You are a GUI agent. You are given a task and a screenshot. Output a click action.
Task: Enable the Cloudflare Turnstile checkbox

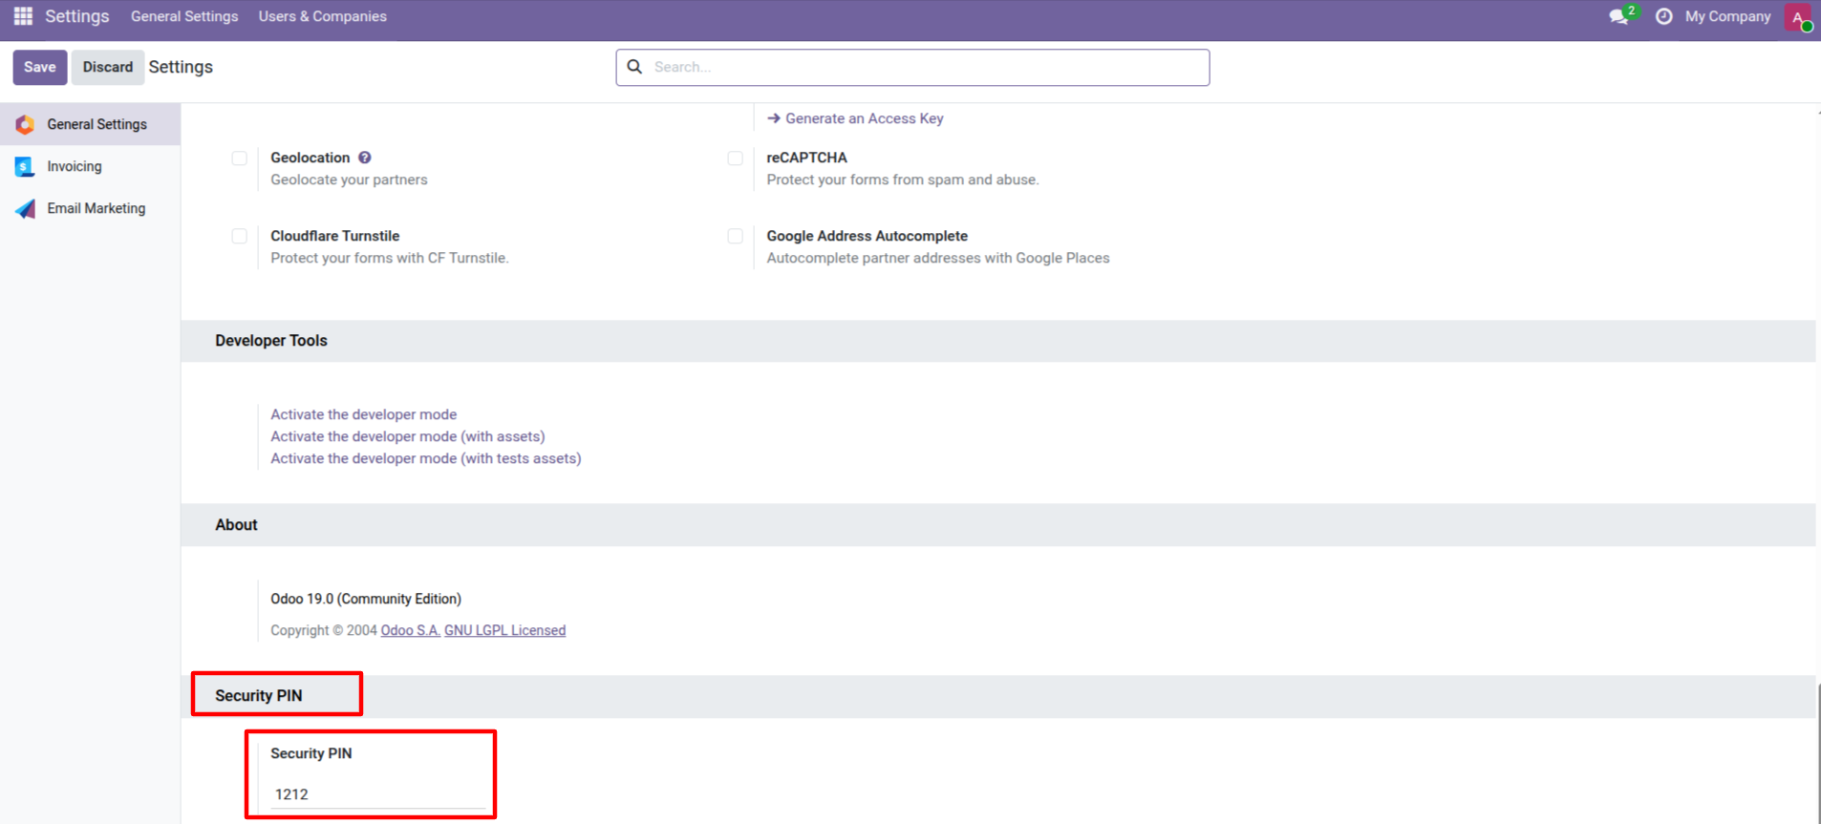(240, 236)
